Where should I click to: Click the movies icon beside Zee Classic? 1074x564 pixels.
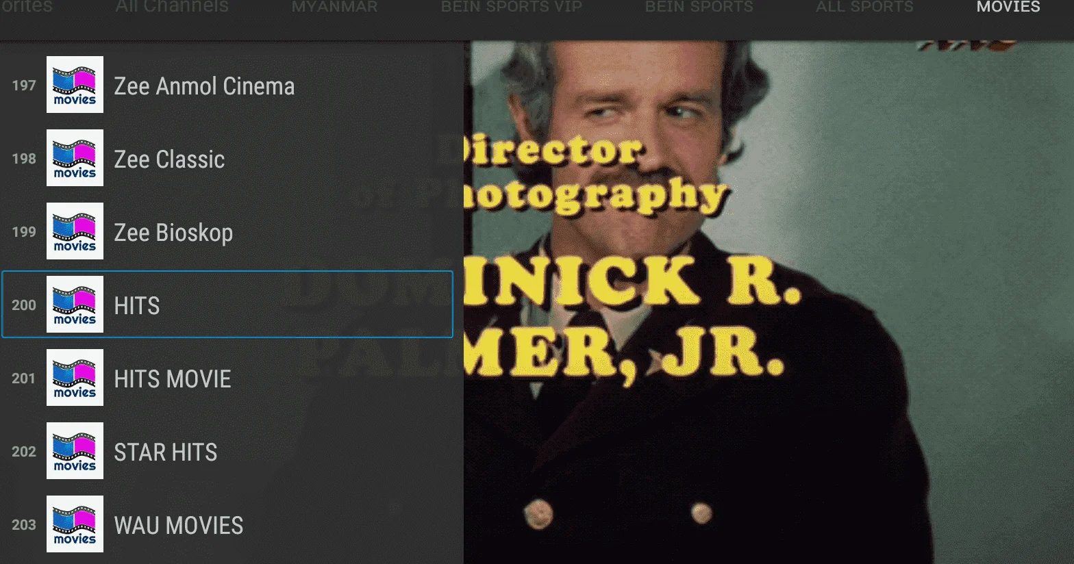[x=75, y=158]
